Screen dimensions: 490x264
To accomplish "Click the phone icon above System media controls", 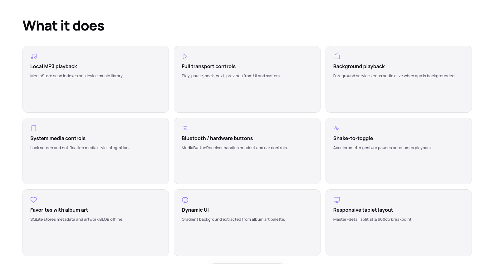I will tap(34, 128).
